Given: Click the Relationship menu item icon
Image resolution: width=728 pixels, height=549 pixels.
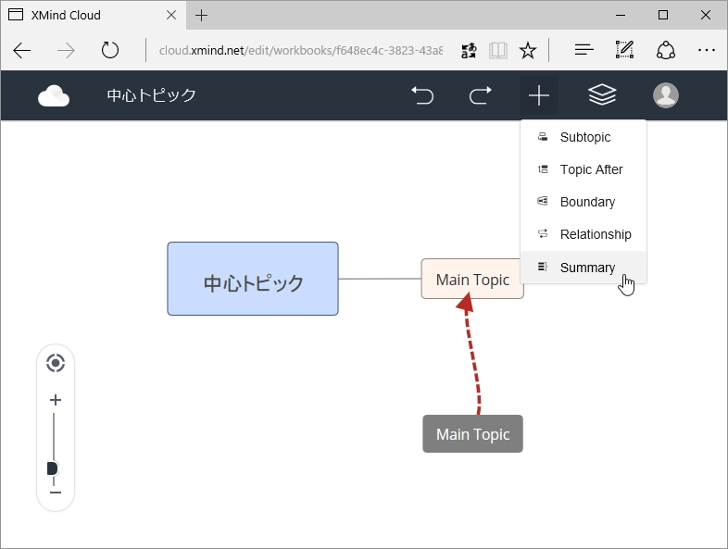Looking at the screenshot, I should pos(542,233).
